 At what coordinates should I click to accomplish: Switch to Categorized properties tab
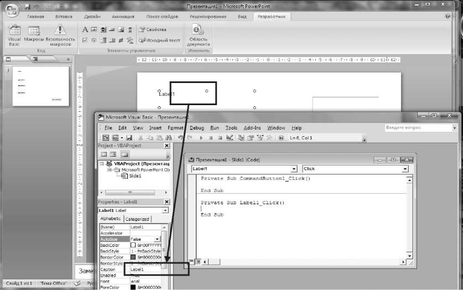[x=137, y=219]
